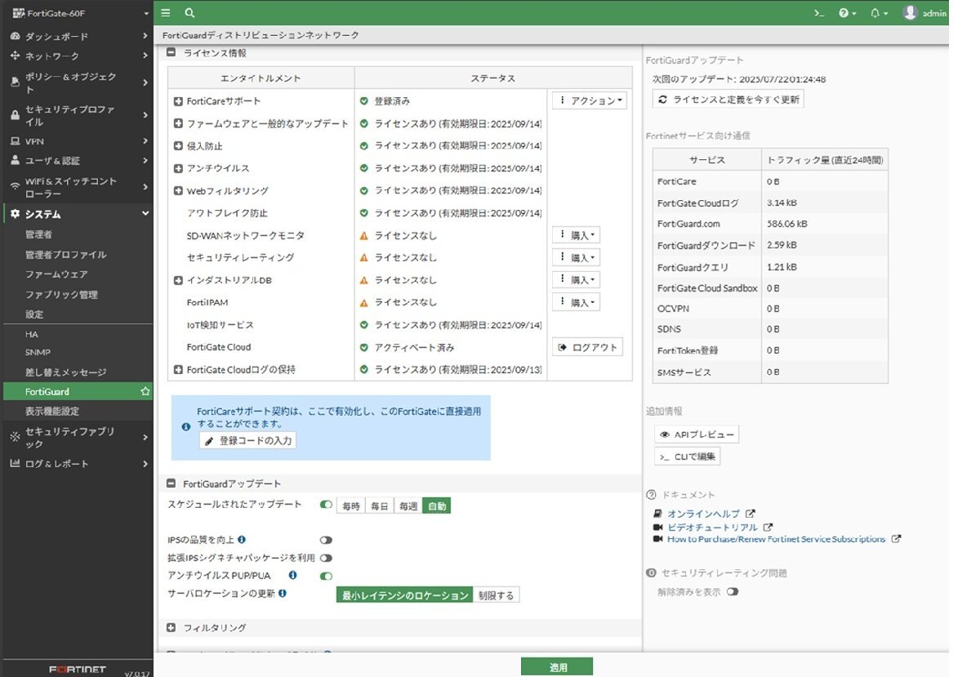Click the CLIで編集 button
Viewport: 980px width, 677px height.
pos(687,457)
